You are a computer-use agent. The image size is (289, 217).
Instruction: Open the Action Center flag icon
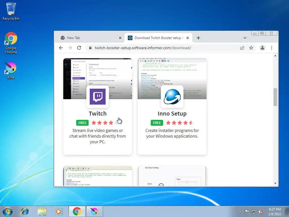coord(247,212)
